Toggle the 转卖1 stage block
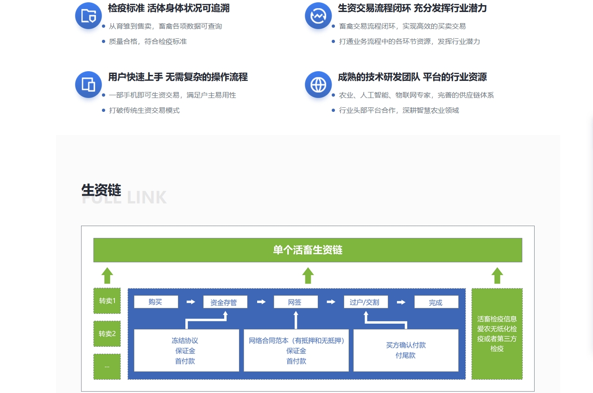 click(x=107, y=301)
